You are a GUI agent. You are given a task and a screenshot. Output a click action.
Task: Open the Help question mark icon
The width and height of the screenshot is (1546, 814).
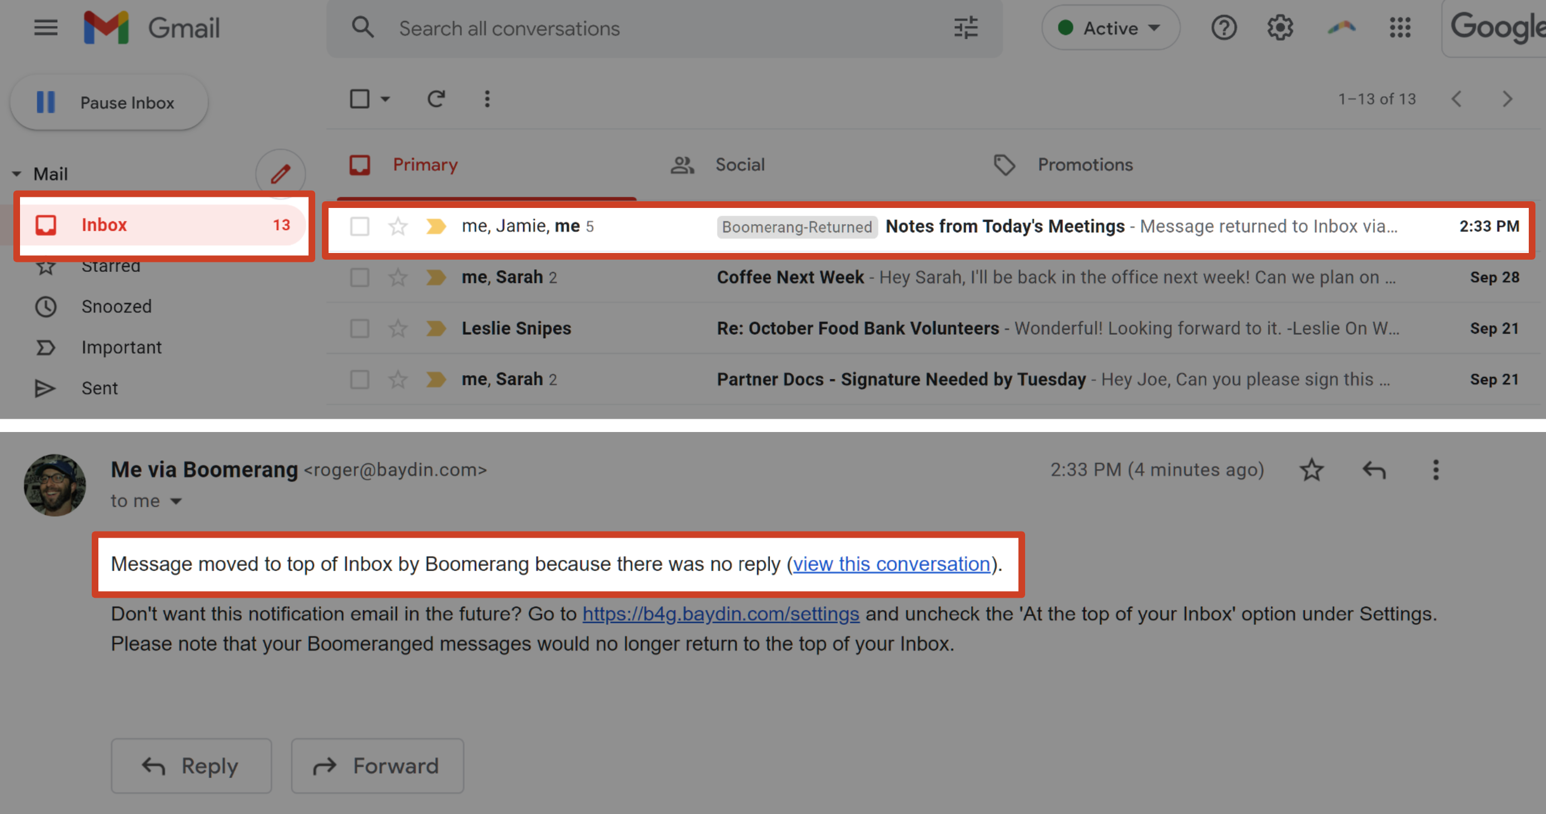click(x=1224, y=28)
